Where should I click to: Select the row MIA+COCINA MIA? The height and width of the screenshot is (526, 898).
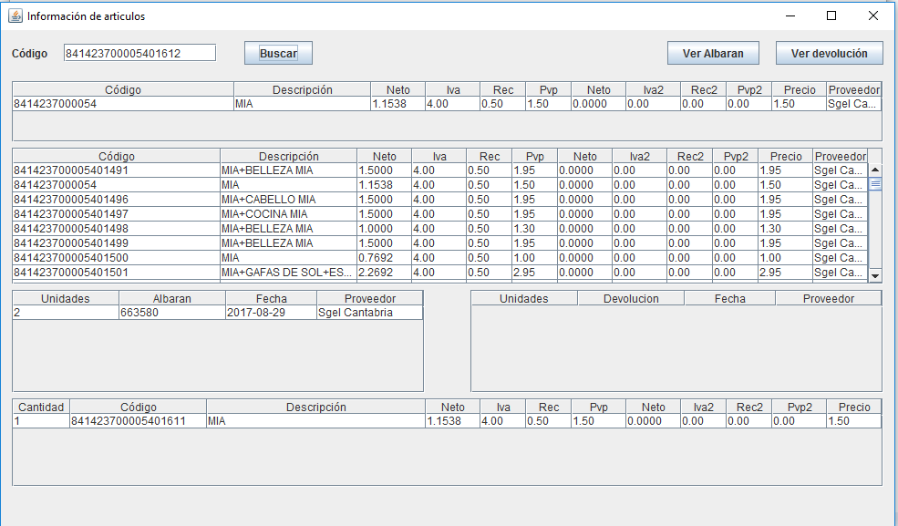(264, 214)
